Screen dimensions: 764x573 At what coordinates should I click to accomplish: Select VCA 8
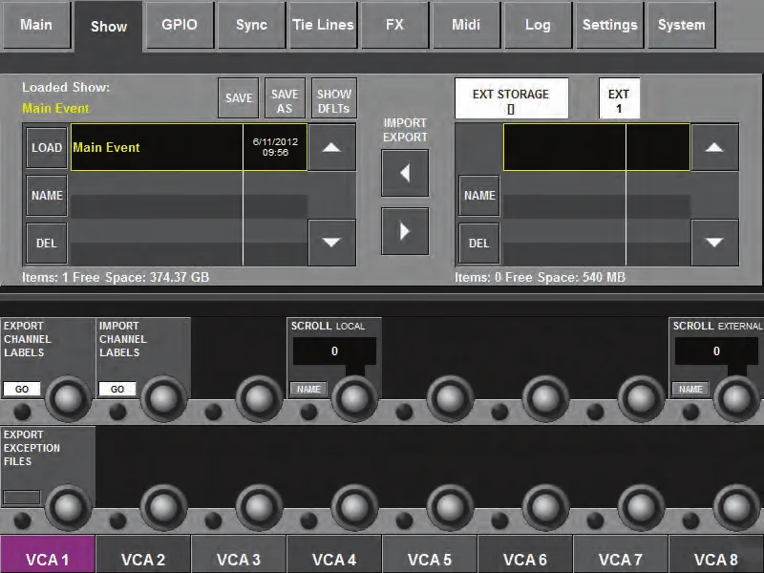[715, 554]
